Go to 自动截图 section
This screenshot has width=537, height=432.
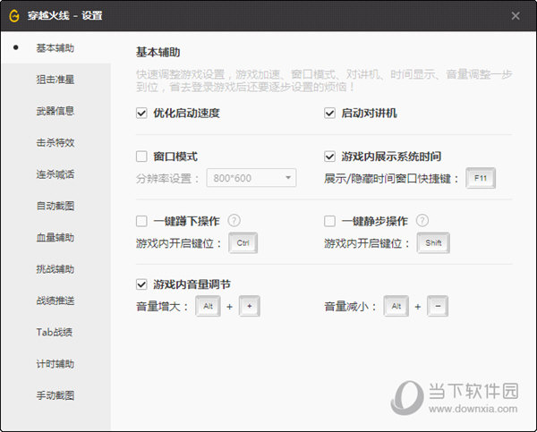tap(55, 206)
